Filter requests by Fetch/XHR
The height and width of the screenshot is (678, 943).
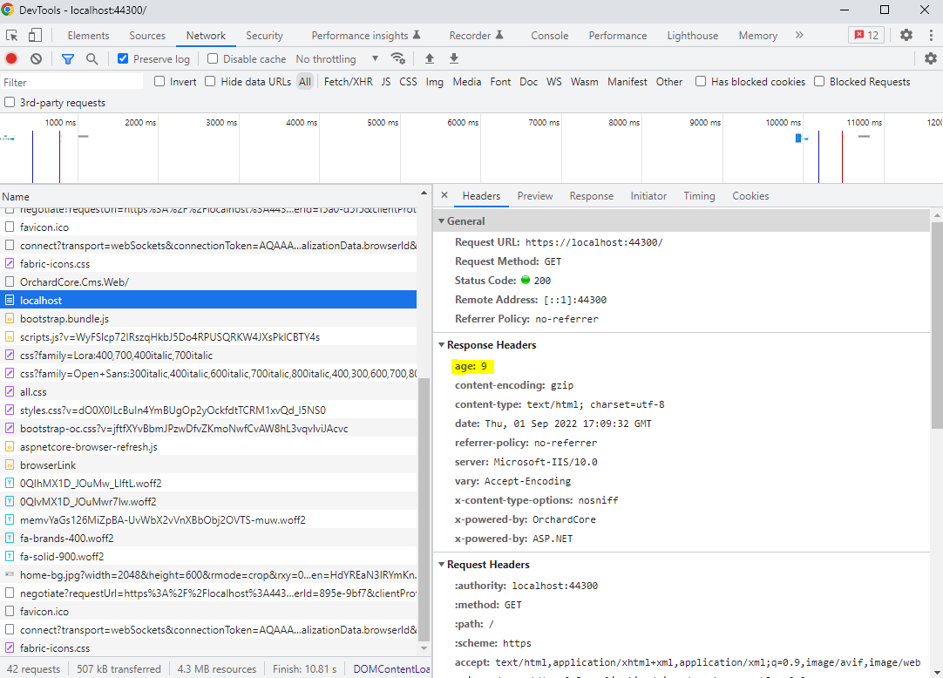(349, 82)
